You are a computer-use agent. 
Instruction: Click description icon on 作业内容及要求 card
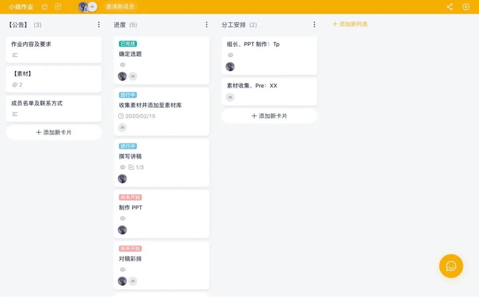tap(15, 55)
